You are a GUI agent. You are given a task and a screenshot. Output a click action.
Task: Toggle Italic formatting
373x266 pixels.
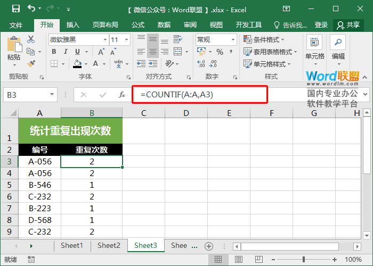(x=66, y=52)
